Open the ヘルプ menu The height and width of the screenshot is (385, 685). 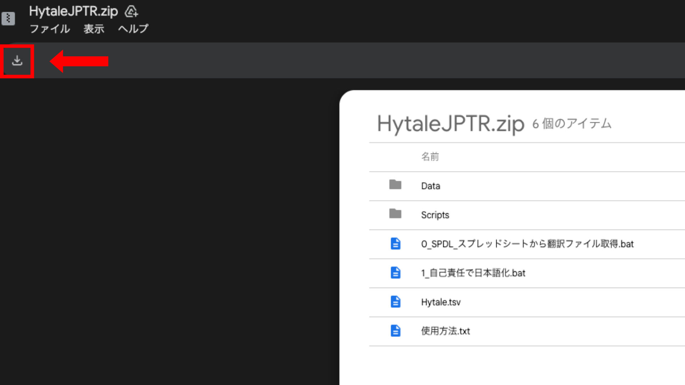point(133,29)
